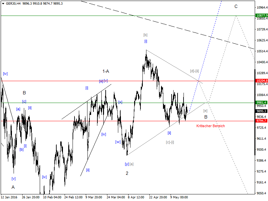Select the C wave label top right
The width and height of the screenshot is (268, 201).
pos(237,6)
